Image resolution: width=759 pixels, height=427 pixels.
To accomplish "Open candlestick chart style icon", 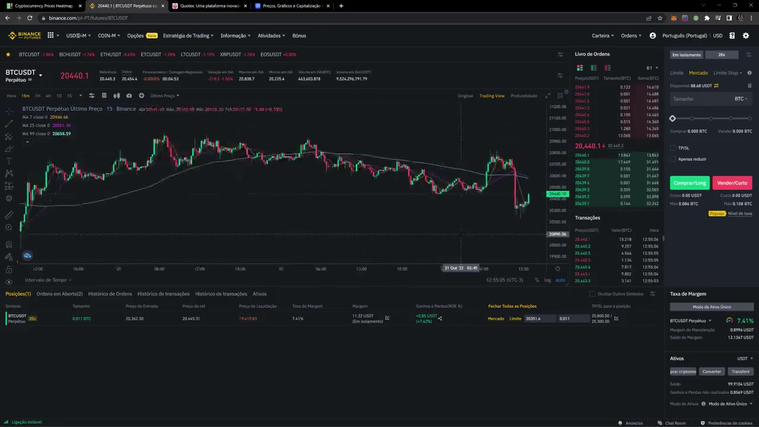I will tap(116, 95).
